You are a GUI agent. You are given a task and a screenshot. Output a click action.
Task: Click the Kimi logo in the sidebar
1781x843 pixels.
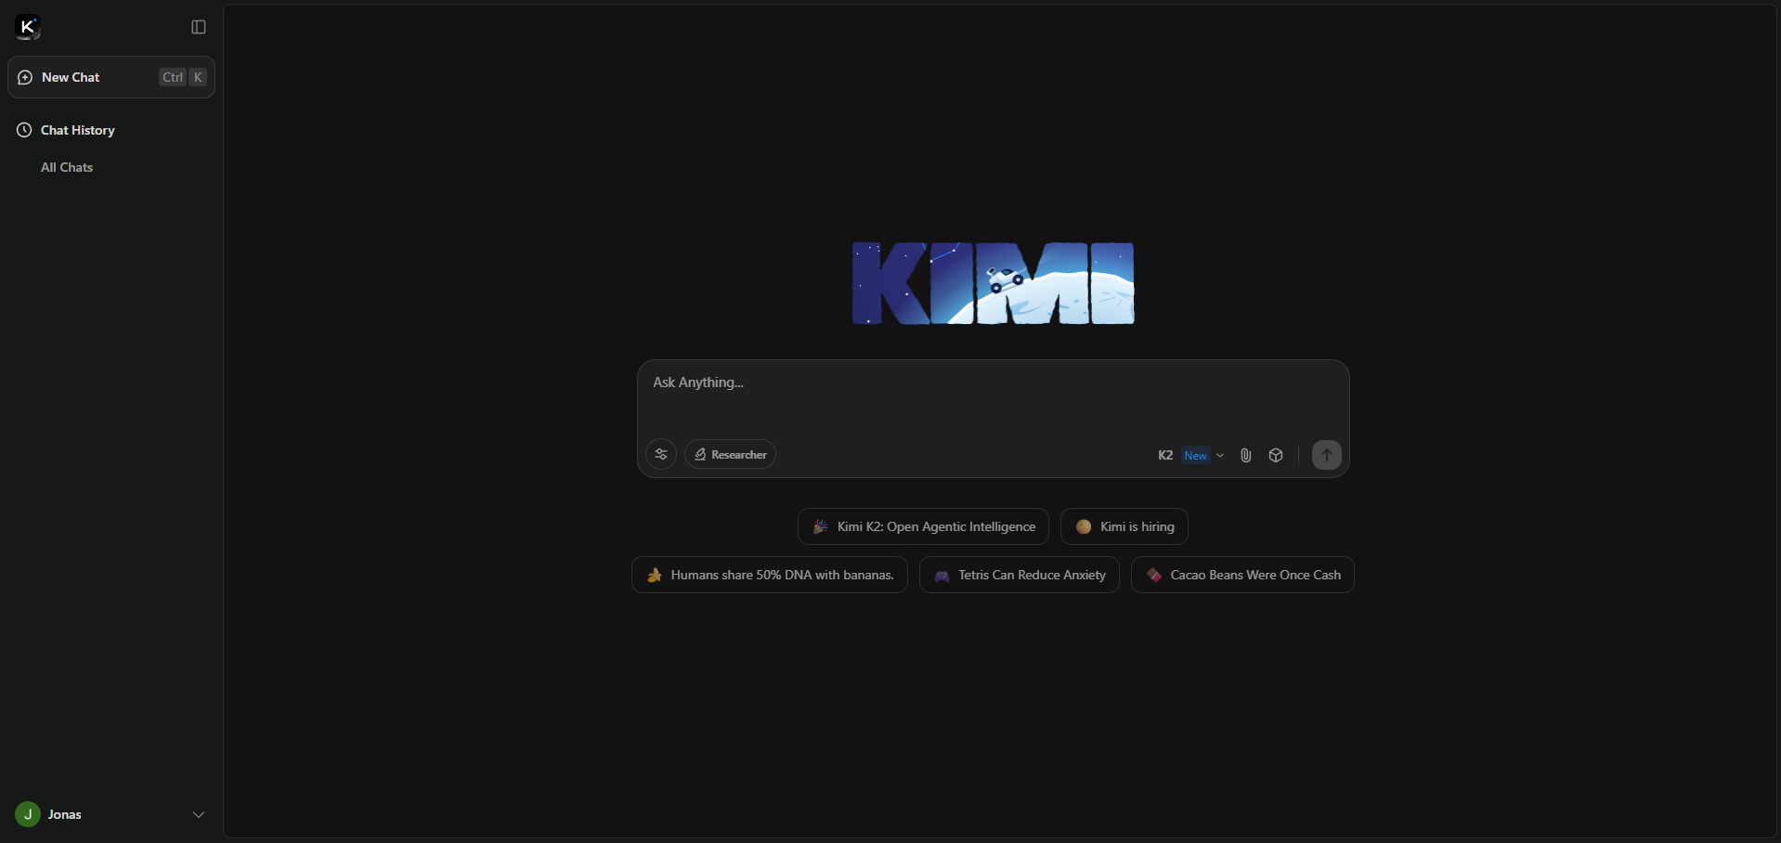(x=27, y=27)
